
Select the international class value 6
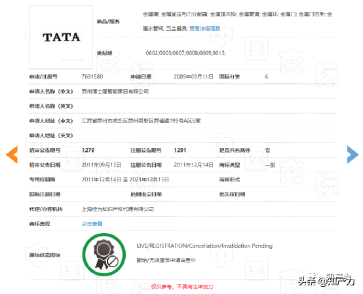(x=267, y=77)
